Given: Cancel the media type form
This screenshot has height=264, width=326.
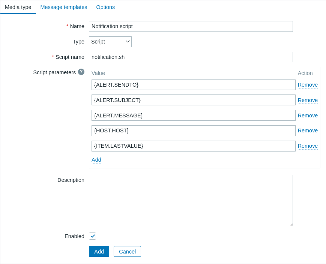Looking at the screenshot, I should click(x=127, y=252).
